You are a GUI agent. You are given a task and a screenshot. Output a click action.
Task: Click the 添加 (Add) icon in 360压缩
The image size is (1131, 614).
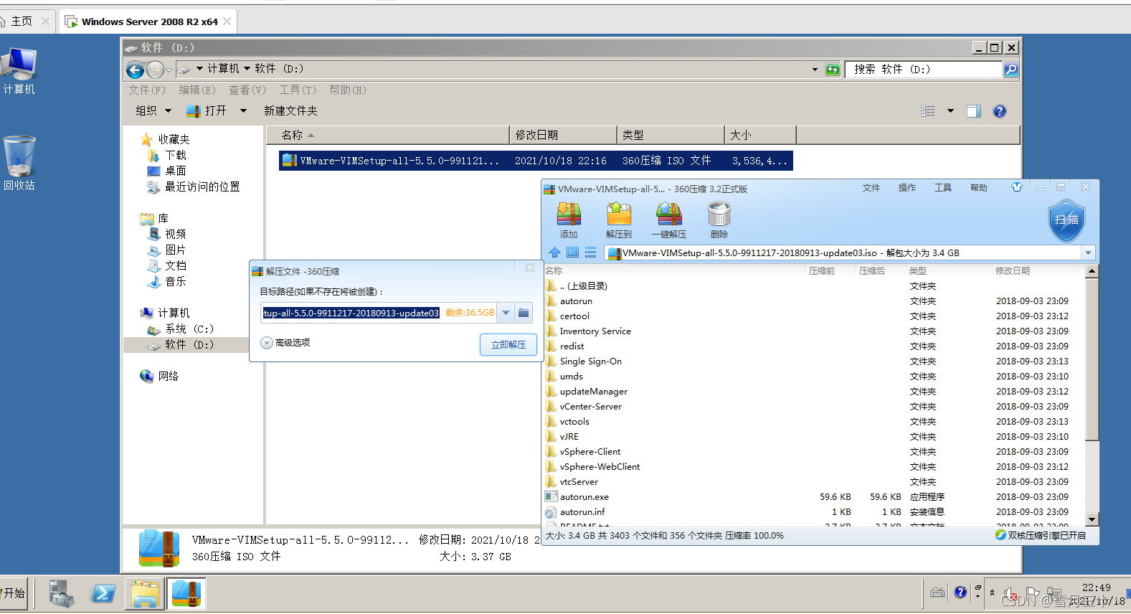(x=569, y=220)
